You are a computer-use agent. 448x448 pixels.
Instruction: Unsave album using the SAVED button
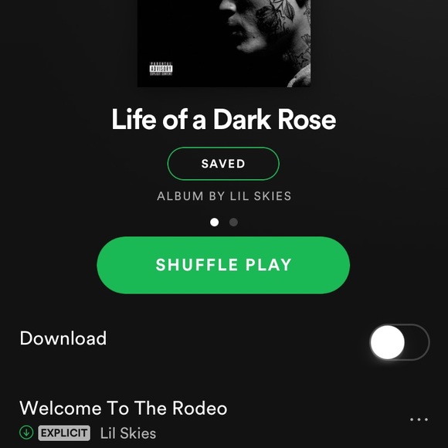pos(223,164)
